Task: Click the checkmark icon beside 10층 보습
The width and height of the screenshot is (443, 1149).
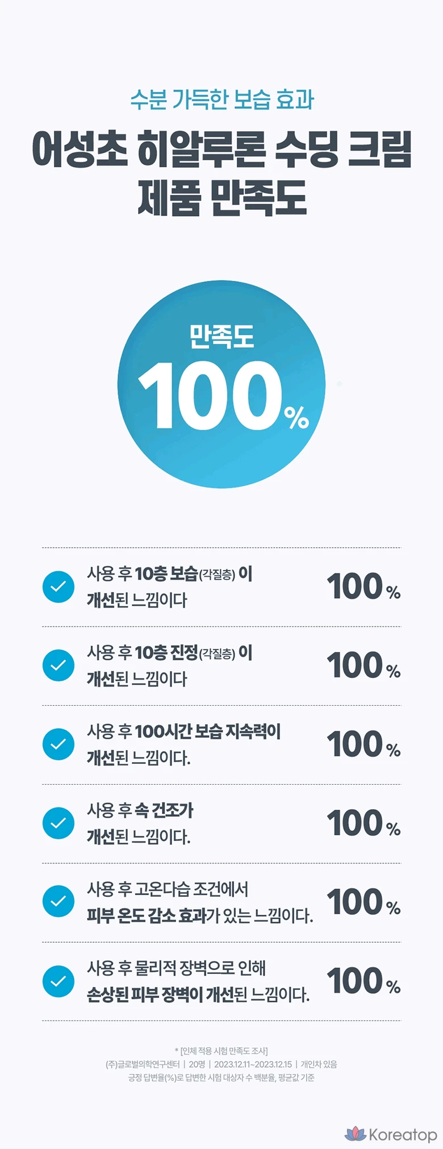Action: 58,586
